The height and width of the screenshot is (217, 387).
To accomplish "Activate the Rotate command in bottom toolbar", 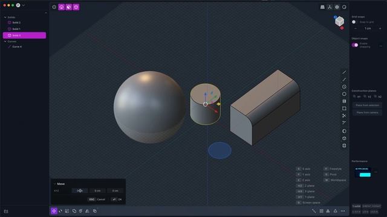I will 60,211.
